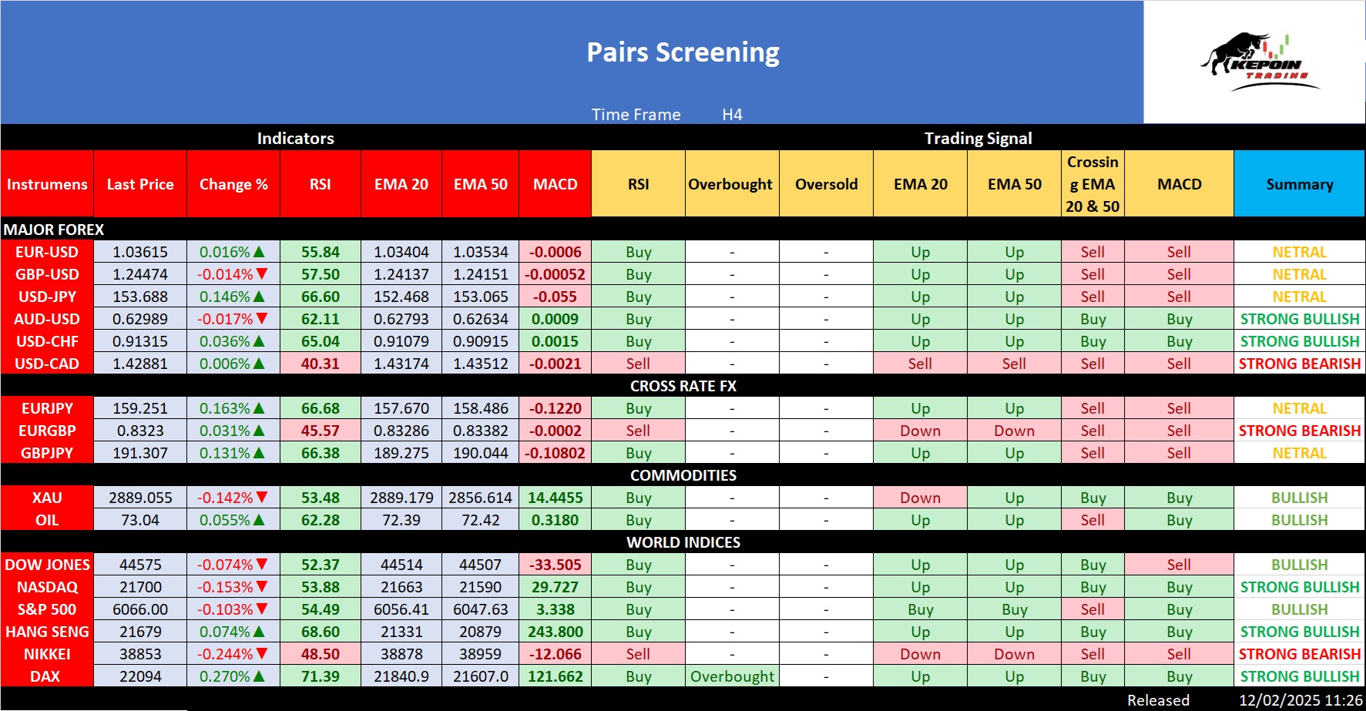
Task: Select the STRONG BEARISH summary for EURGBP
Action: click(x=1299, y=431)
